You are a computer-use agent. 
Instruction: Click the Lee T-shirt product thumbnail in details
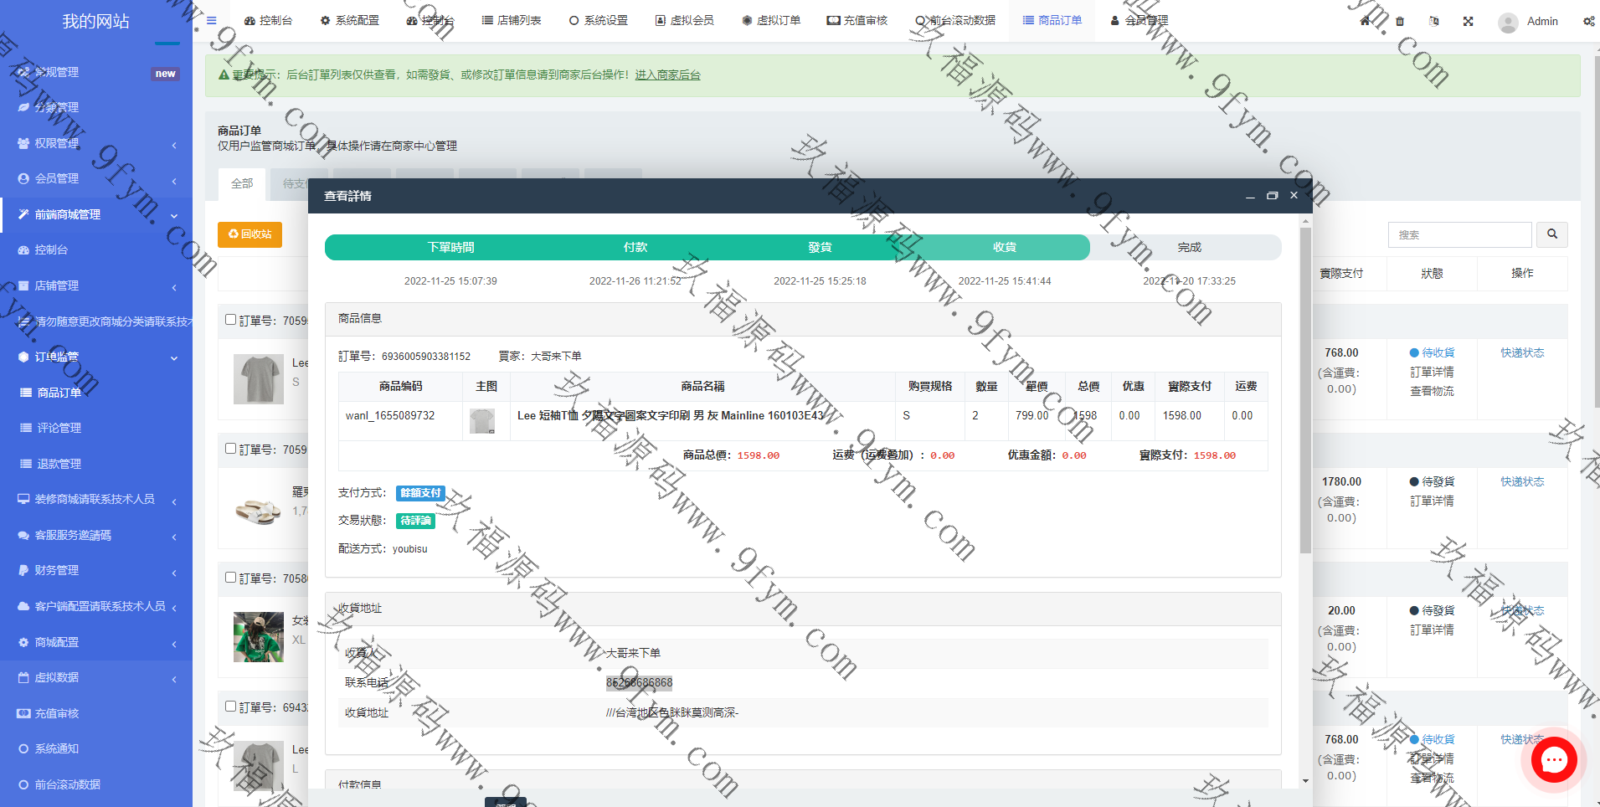[x=482, y=420]
